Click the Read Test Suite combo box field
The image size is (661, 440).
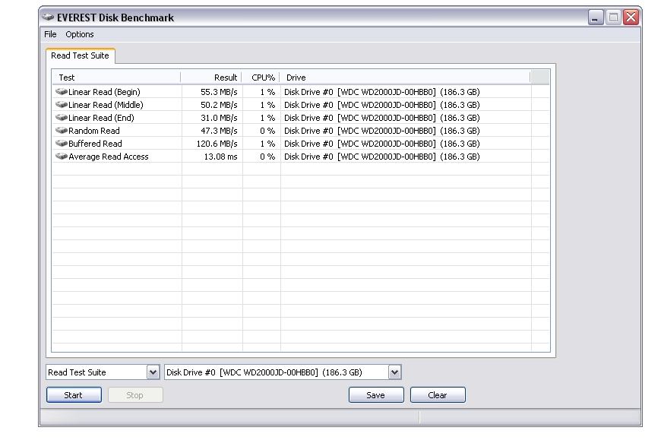tap(103, 372)
